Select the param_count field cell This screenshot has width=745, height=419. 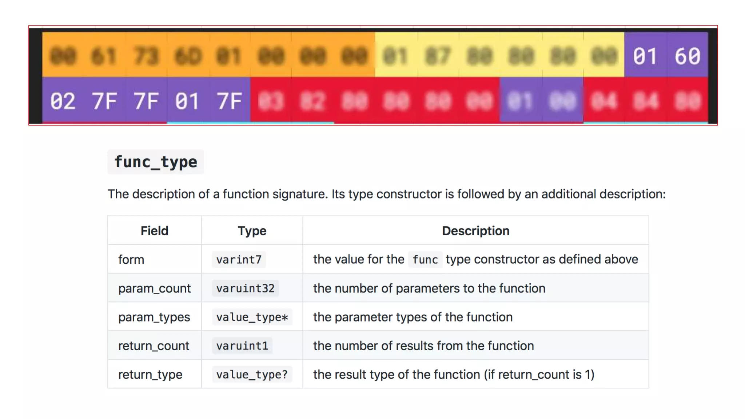154,288
